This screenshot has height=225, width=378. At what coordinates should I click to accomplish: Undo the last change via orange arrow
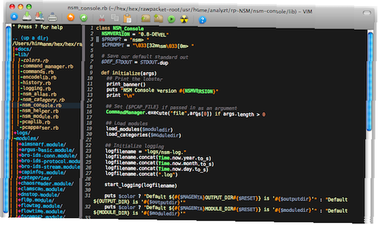click(71, 17)
